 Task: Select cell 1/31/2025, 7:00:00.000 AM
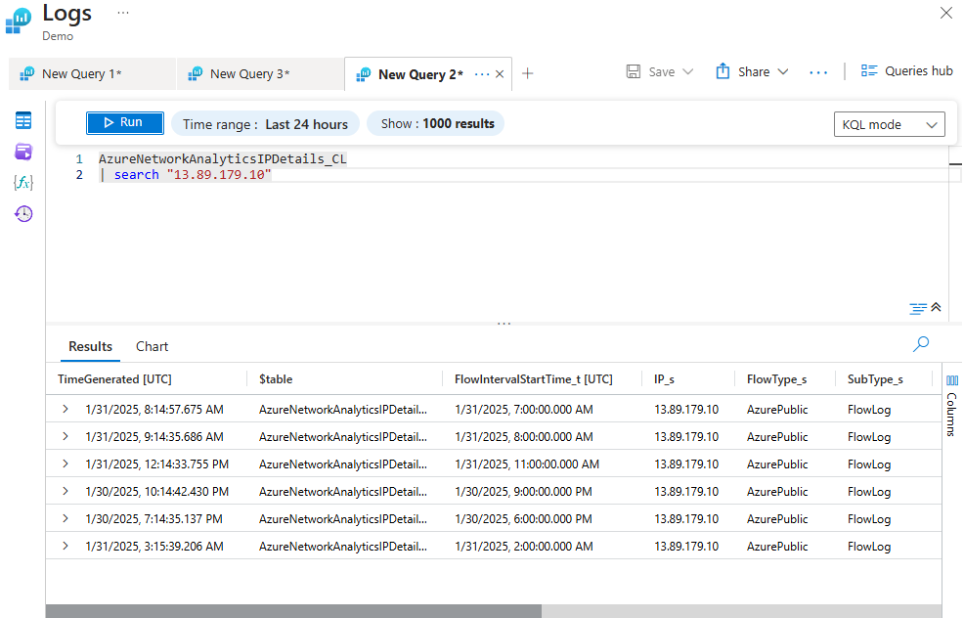click(x=524, y=410)
